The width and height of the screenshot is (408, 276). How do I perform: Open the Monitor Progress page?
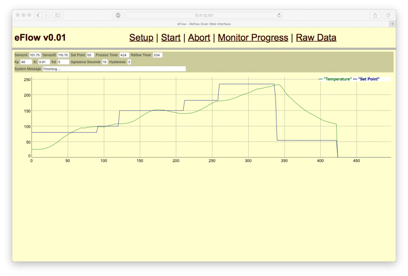(253, 37)
